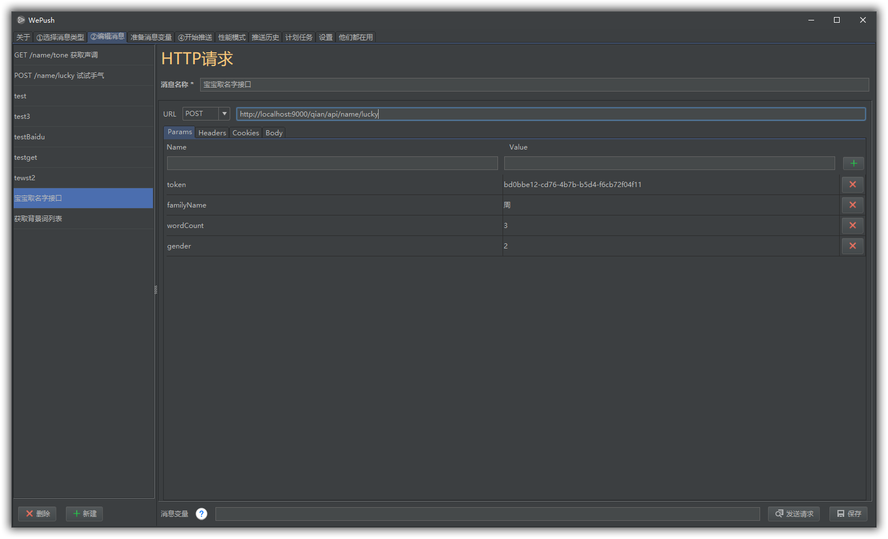The height and width of the screenshot is (539, 888).
Task: Open the 准备消息变量 tab
Action: (x=151, y=38)
